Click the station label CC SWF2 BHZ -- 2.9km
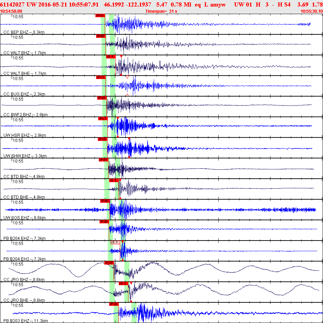This screenshot has height=323, width=323. (25, 115)
